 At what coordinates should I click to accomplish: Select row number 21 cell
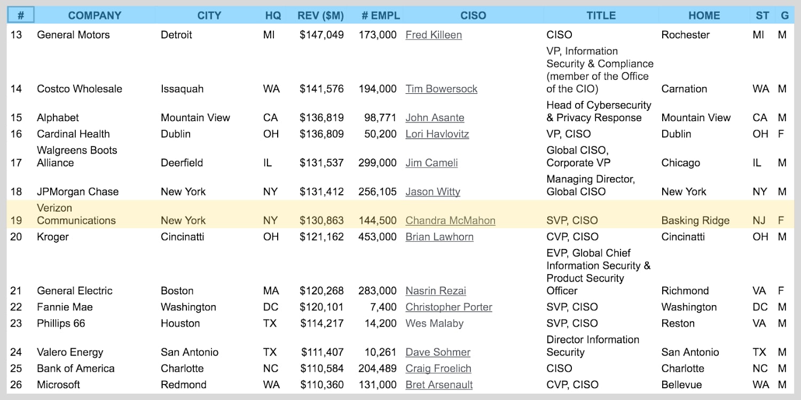(x=16, y=291)
